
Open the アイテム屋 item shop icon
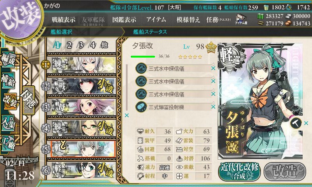[241, 19]
